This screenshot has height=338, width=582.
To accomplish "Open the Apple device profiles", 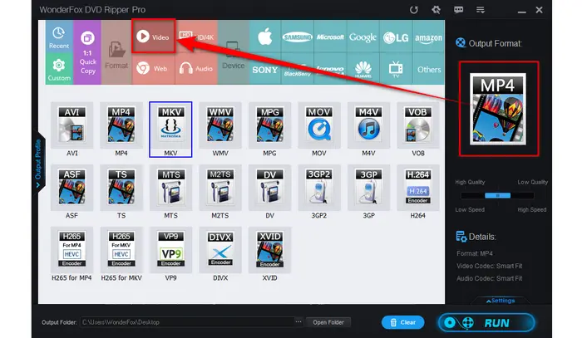I will click(265, 37).
